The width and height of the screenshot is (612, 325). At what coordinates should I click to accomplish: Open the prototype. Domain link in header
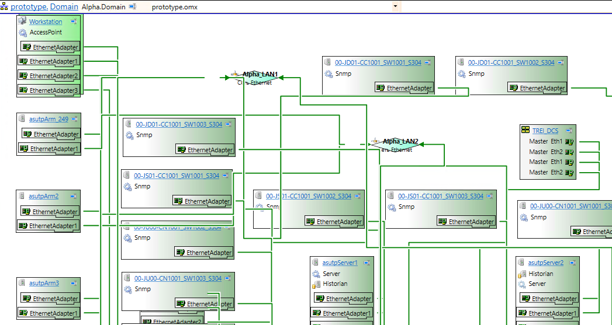pyautogui.click(x=45, y=6)
